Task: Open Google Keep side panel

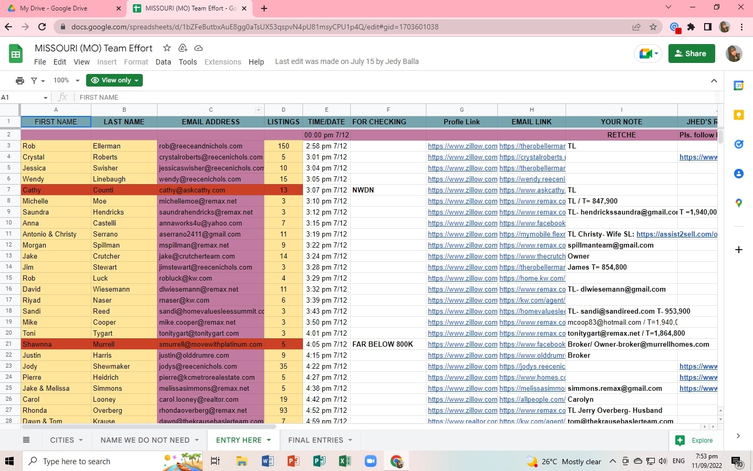Action: pyautogui.click(x=739, y=115)
